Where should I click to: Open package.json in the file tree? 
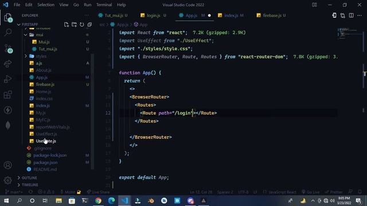pyautogui.click(x=45, y=163)
